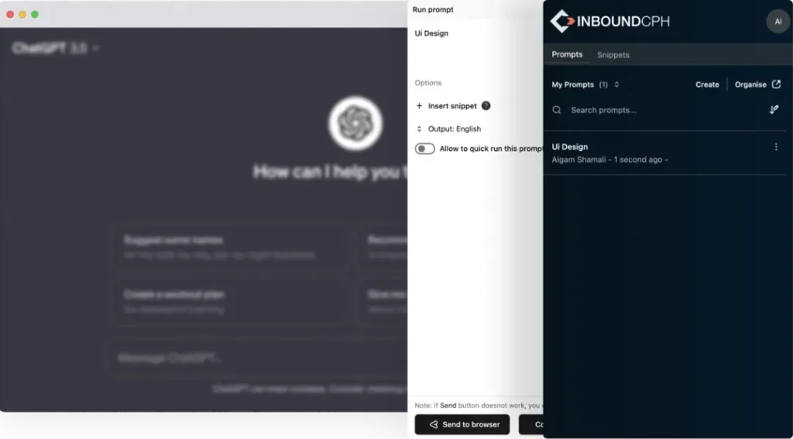
Task: Click the ChatGPT logo in the center
Action: pos(355,123)
